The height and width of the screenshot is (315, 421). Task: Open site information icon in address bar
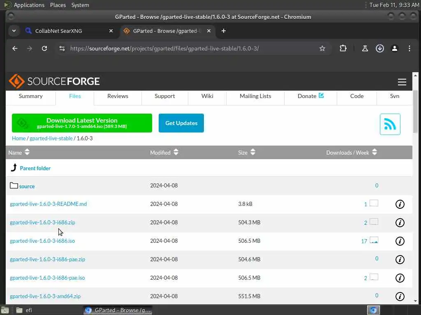[x=62, y=48]
